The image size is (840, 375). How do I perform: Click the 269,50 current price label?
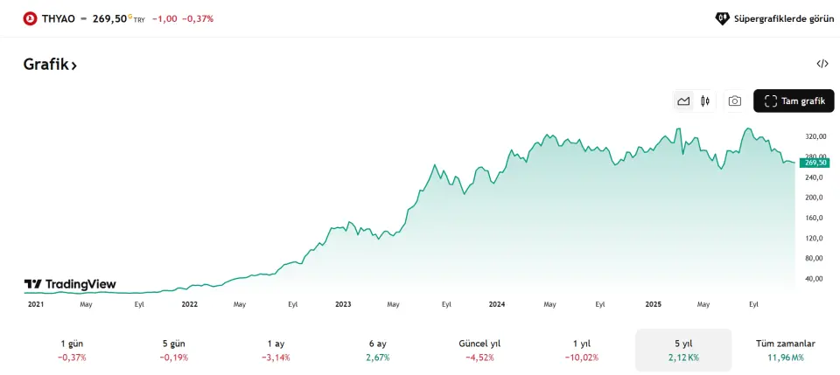point(815,163)
